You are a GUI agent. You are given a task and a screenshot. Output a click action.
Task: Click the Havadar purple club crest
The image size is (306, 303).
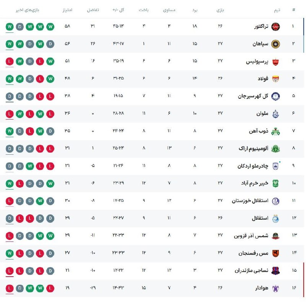tap(275, 288)
